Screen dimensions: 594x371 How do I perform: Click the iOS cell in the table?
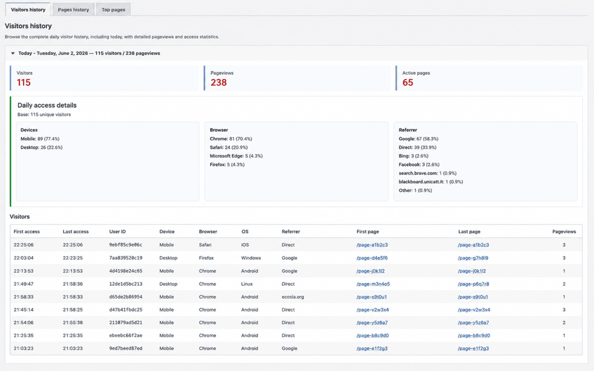tap(245, 245)
